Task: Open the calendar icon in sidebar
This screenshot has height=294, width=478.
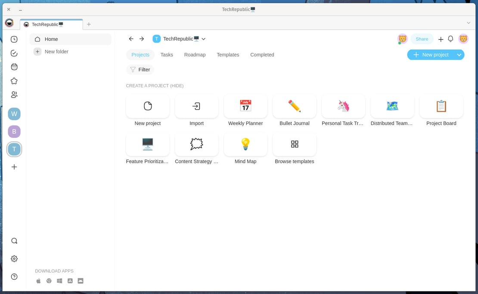Action: 14,67
